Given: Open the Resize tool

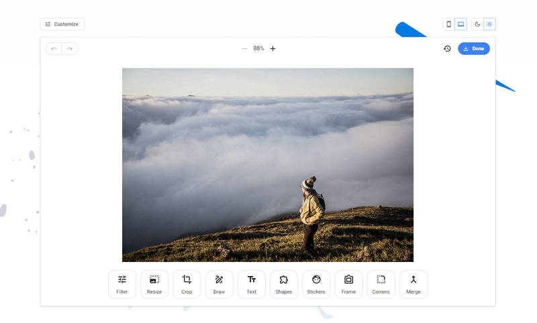Looking at the screenshot, I should coord(154,284).
